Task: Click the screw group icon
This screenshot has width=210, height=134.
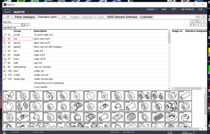Action: pos(5,35)
